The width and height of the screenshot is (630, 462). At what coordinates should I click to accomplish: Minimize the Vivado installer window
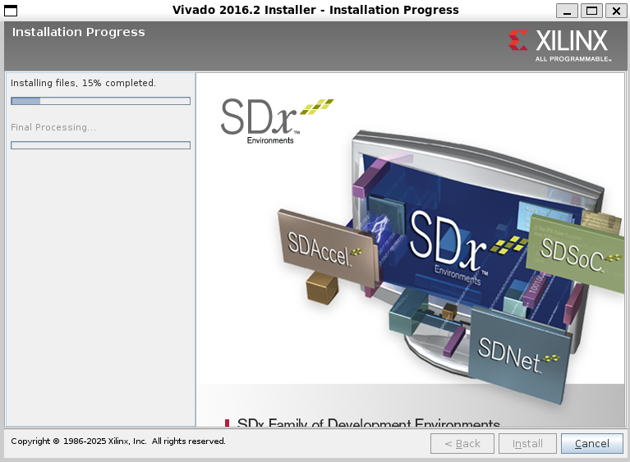click(x=567, y=10)
